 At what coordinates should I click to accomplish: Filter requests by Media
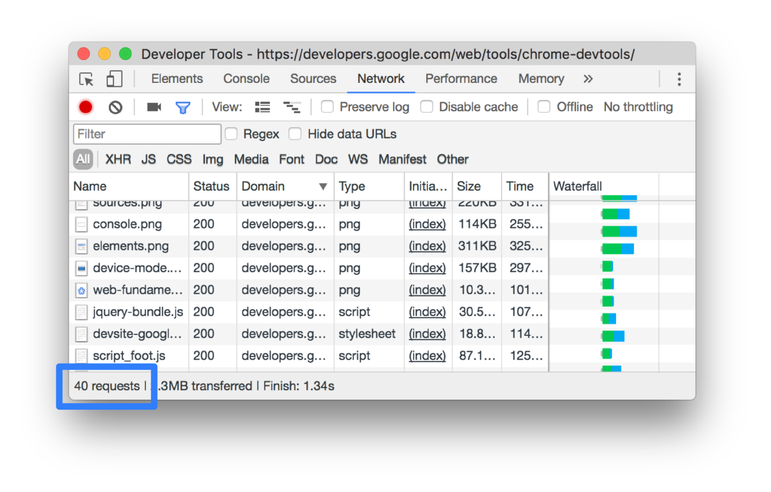(251, 159)
